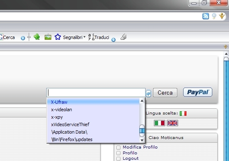Screen dimensions: 229x161
Task: Click the blue enter arrow beside search field
Action: [148, 94]
